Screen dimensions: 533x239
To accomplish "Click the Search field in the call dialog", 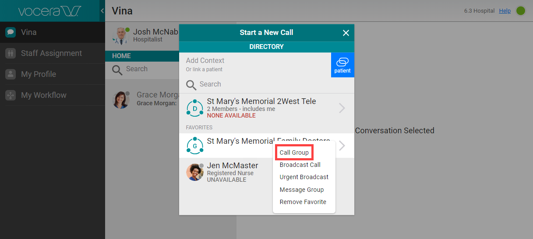I will click(267, 84).
